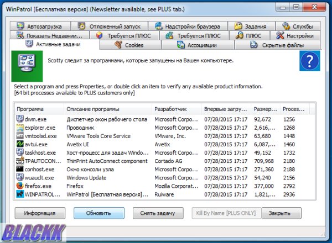Click the dwm.exe process icon
The width and height of the screenshot is (332, 243).
(x=20, y=119)
